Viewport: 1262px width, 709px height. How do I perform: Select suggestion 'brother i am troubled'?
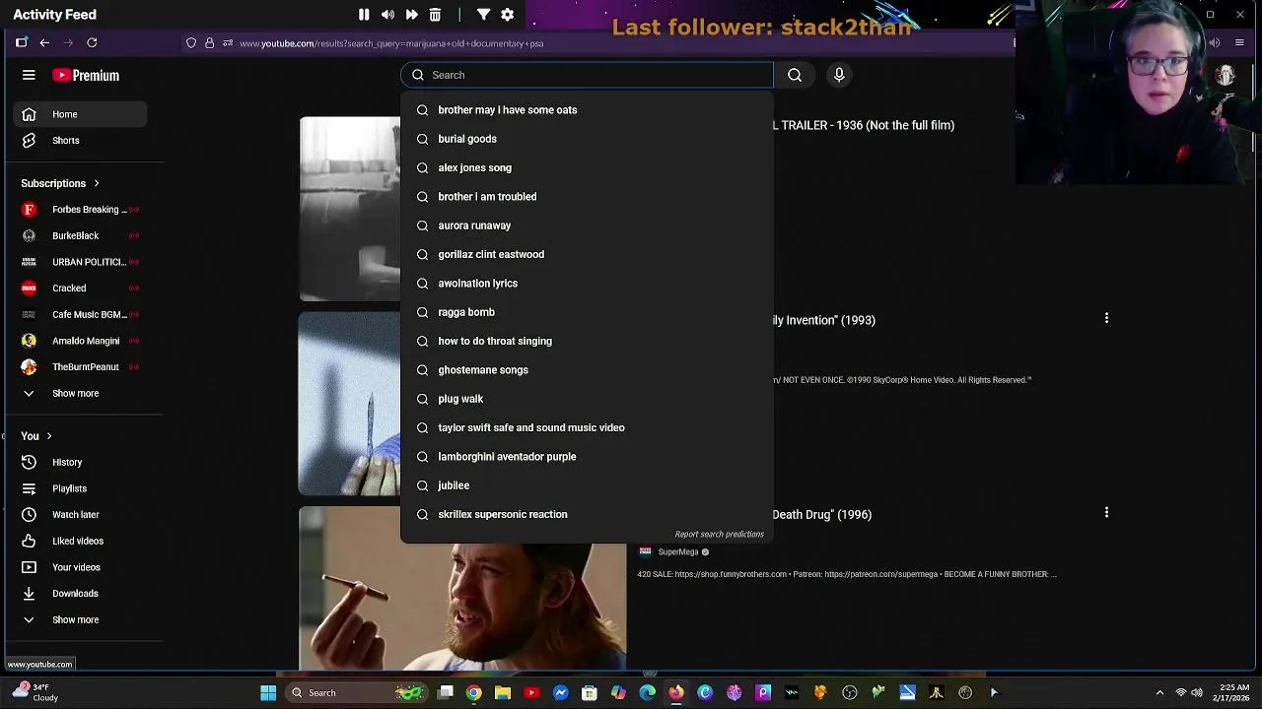click(588, 197)
